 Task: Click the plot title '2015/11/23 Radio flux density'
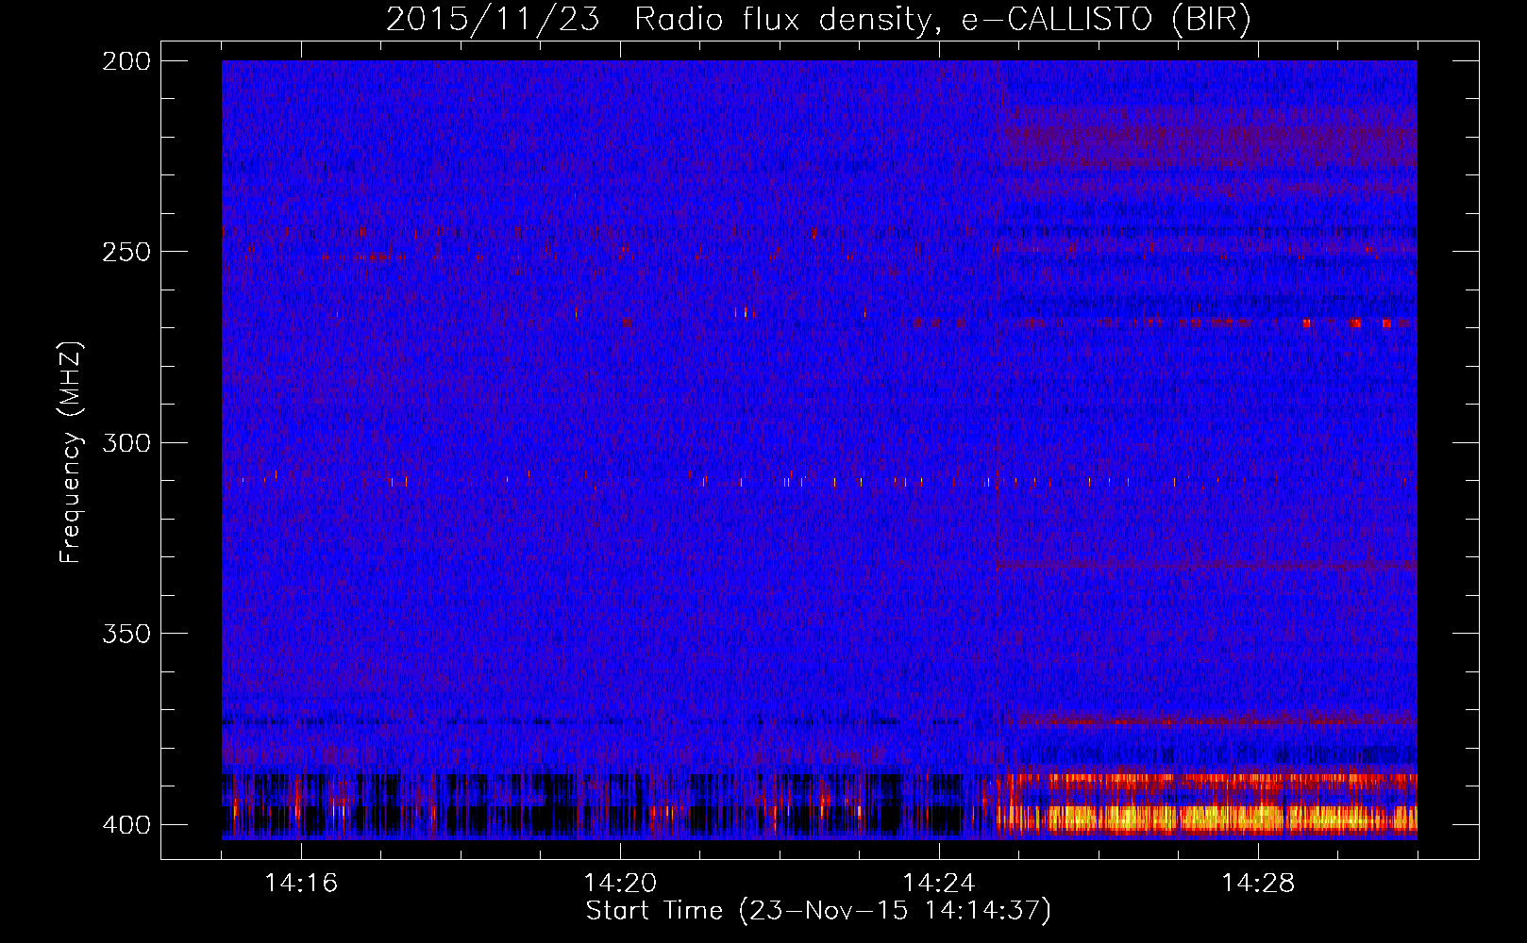pos(818,19)
